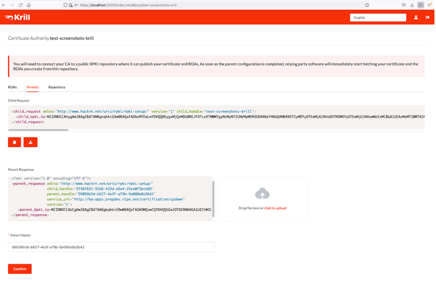Reload the page in browser

pyautogui.click(x=20, y=4)
